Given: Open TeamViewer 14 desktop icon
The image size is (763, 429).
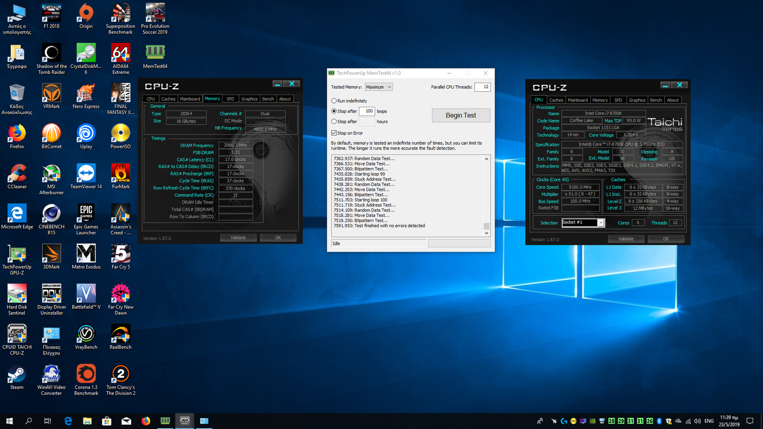Looking at the screenshot, I should 86,176.
